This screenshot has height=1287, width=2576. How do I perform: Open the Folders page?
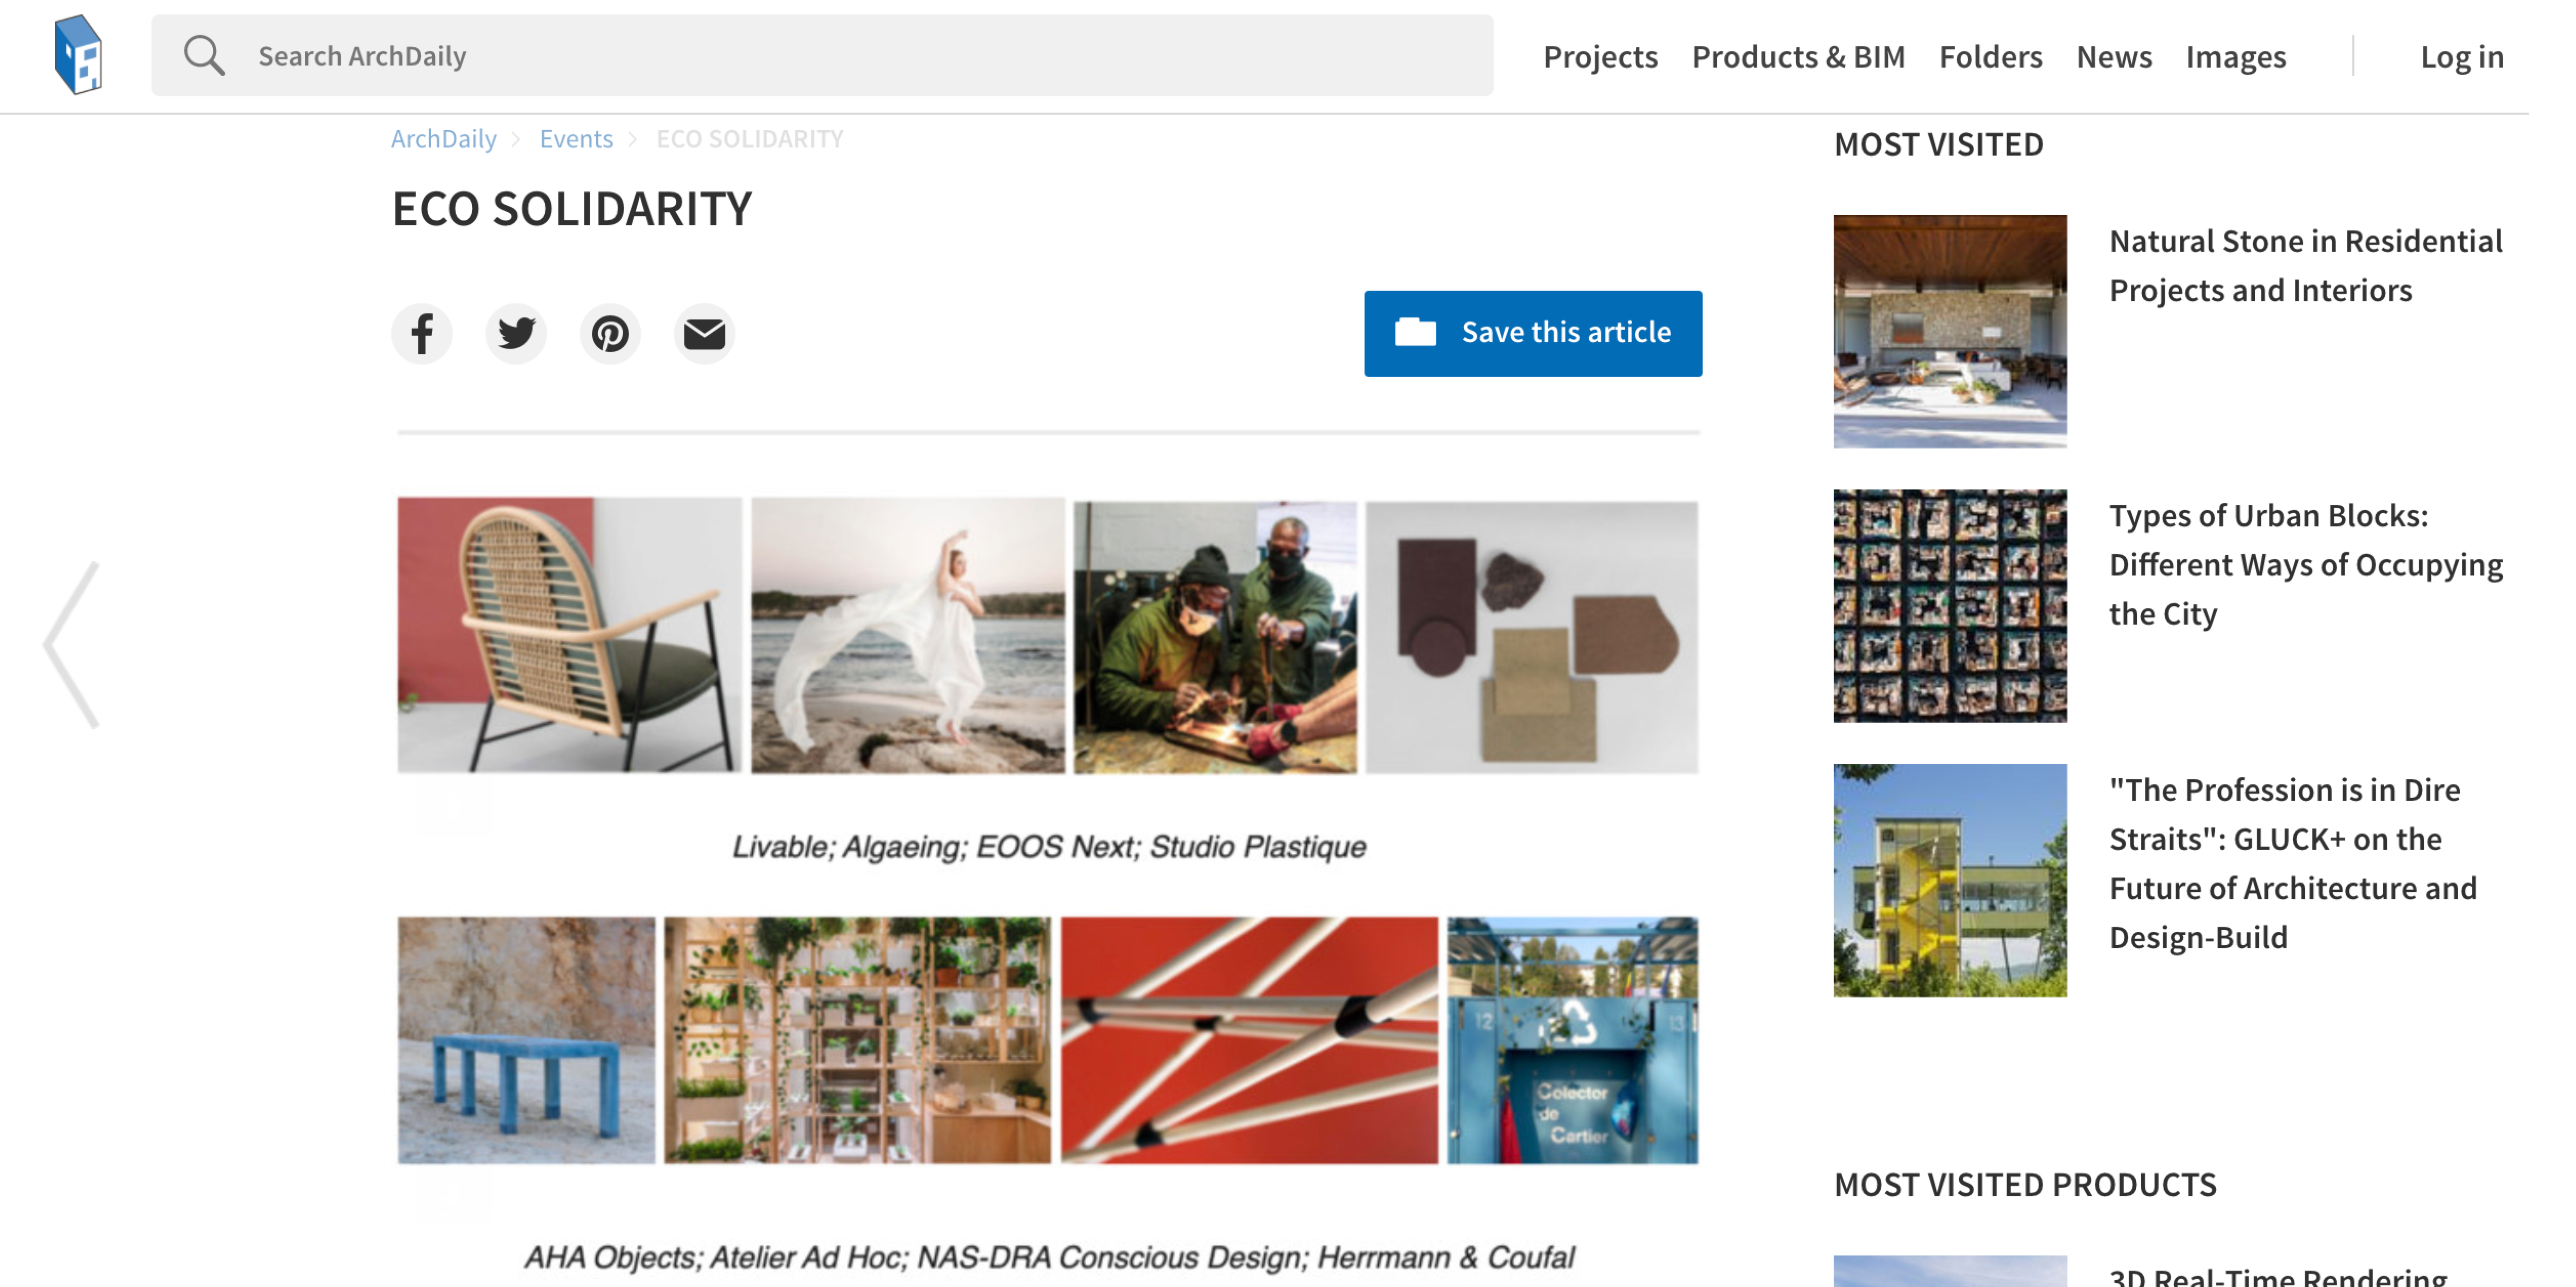[1990, 56]
